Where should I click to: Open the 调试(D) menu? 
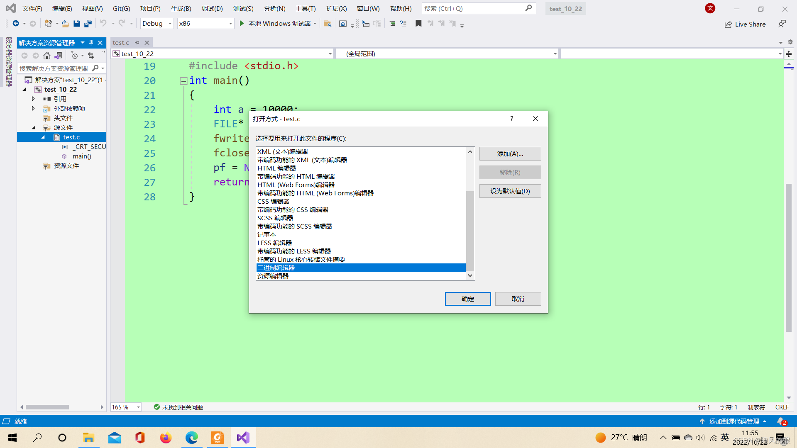(212, 8)
